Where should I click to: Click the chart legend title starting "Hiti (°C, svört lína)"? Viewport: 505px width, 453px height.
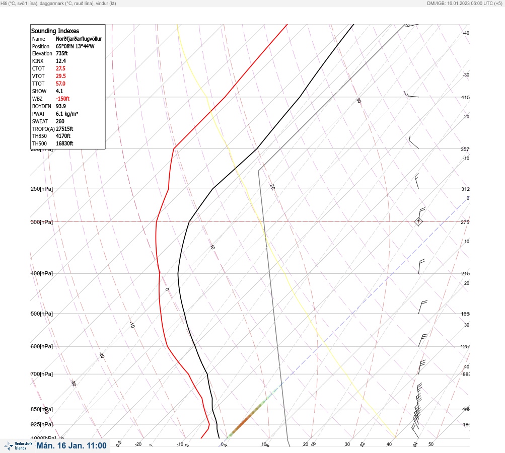click(x=58, y=4)
